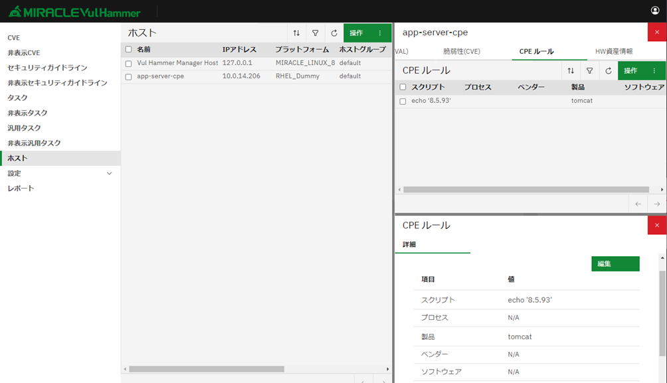Open the filter icon in ホスト panel
667x383 pixels.
316,33
